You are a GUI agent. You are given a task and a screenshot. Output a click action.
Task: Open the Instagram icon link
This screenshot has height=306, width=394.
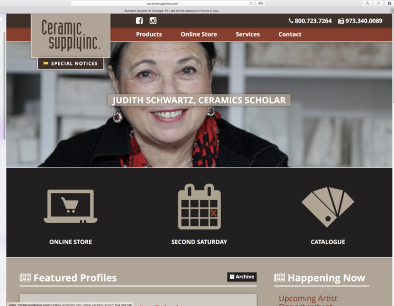point(153,21)
